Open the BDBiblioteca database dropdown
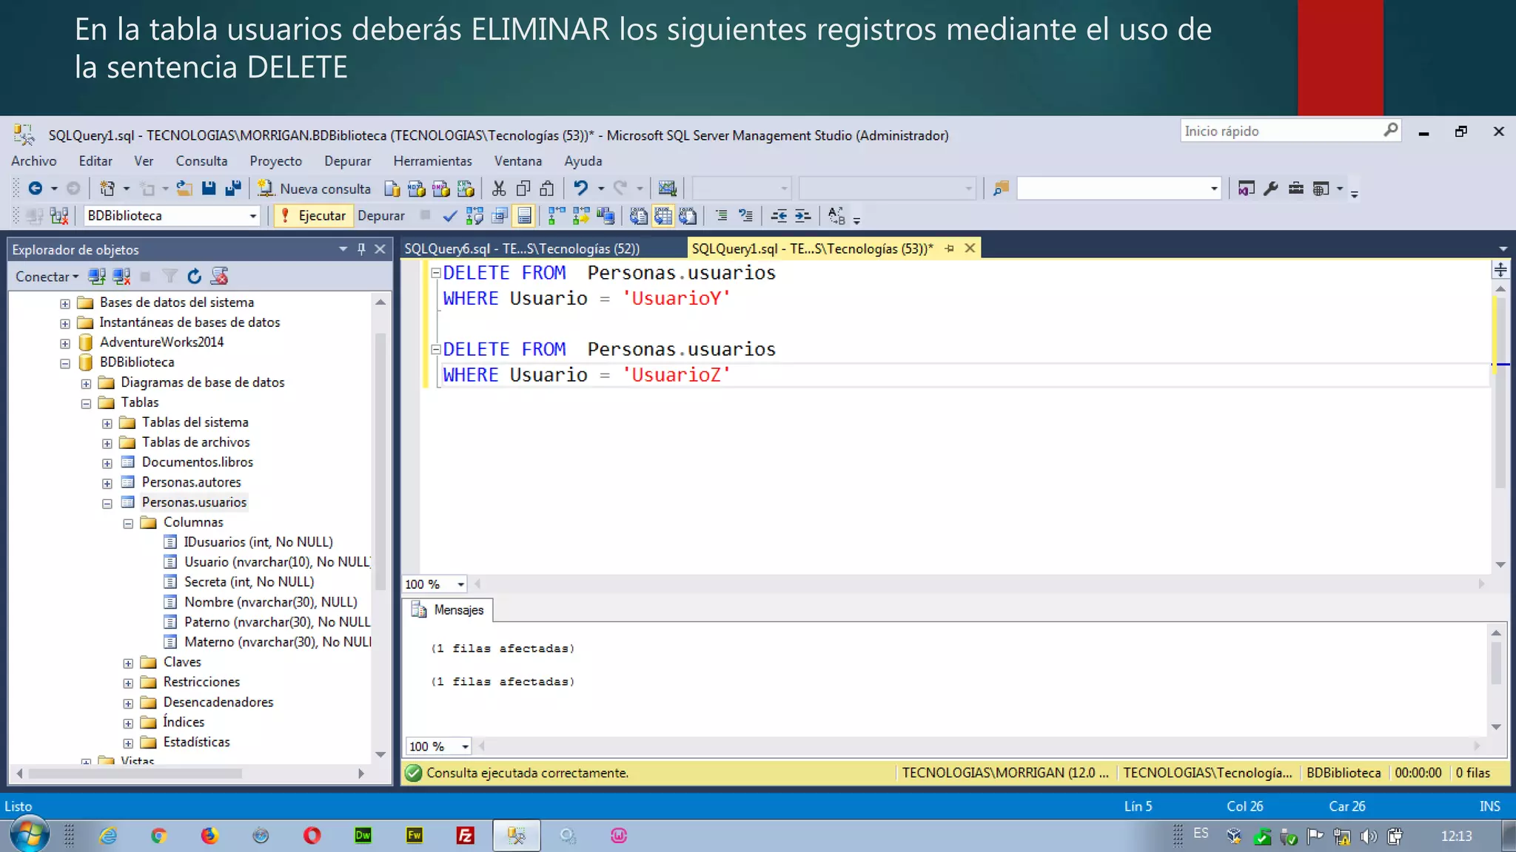1516x852 pixels. click(x=252, y=216)
